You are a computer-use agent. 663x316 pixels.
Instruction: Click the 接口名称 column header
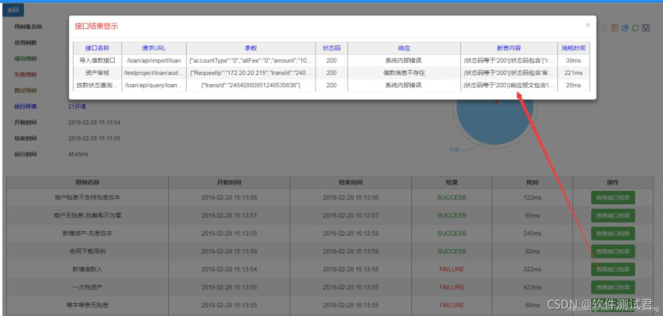pyautogui.click(x=97, y=48)
